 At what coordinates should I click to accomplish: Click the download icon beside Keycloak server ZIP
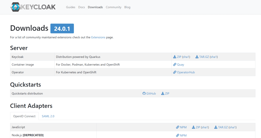click(x=175, y=57)
